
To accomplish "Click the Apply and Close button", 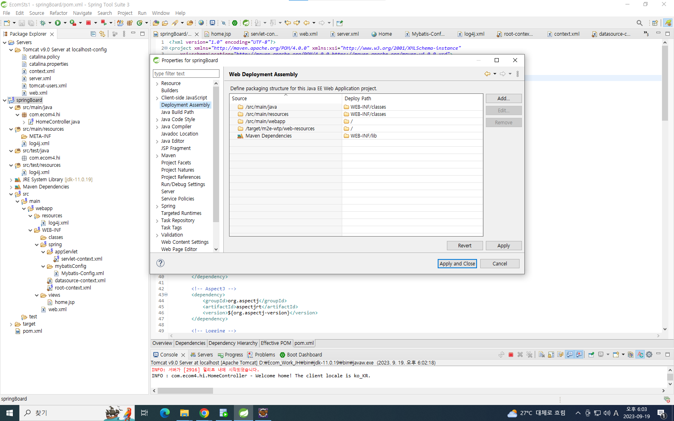I will [457, 263].
